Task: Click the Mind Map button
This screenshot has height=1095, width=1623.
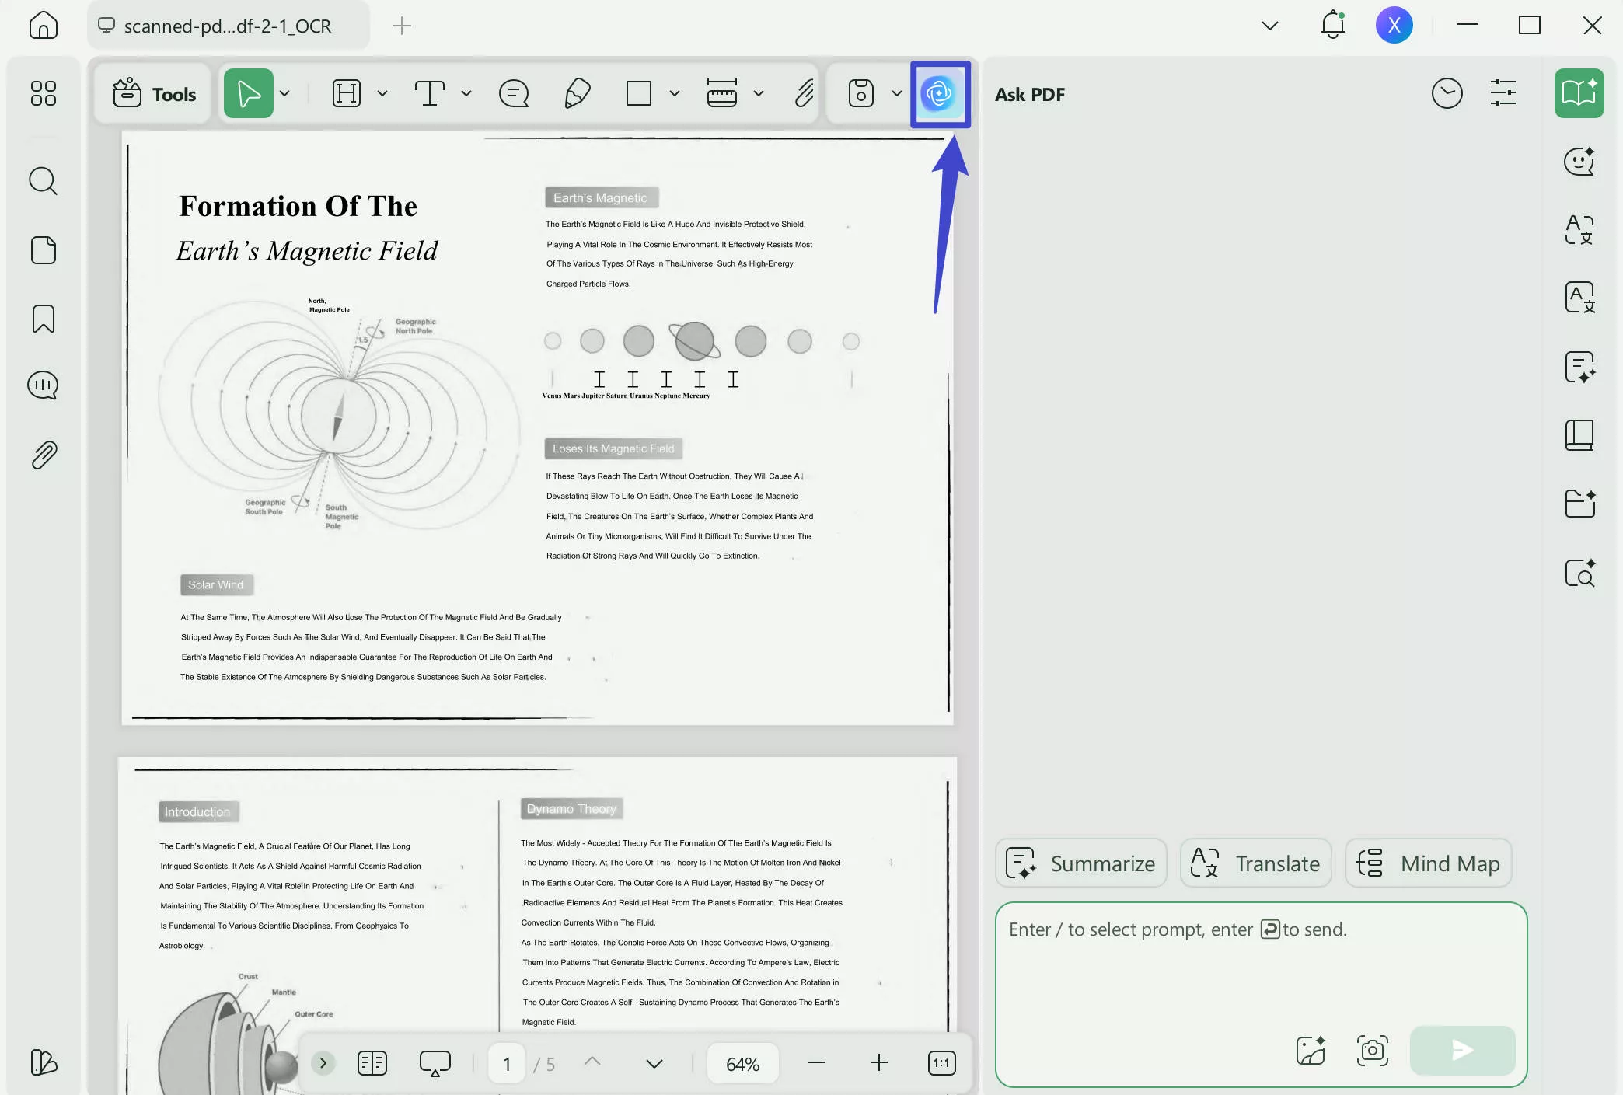Action: pos(1428,863)
